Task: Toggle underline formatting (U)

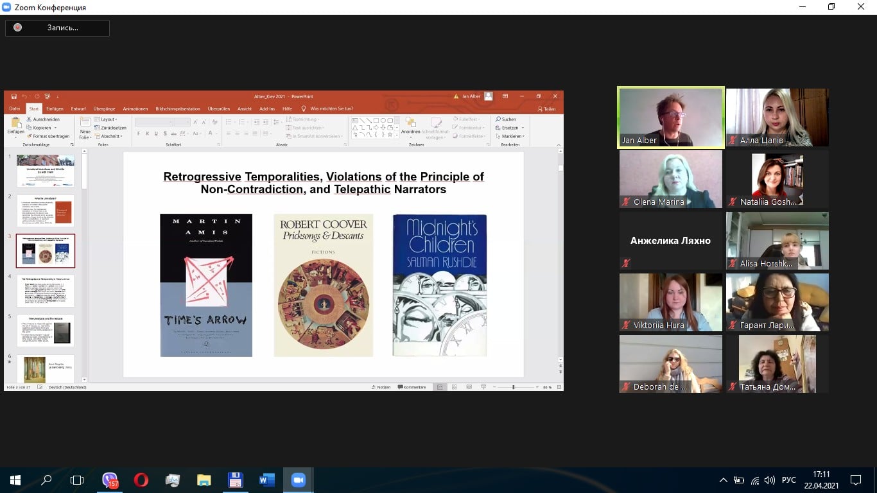Action: [155, 134]
